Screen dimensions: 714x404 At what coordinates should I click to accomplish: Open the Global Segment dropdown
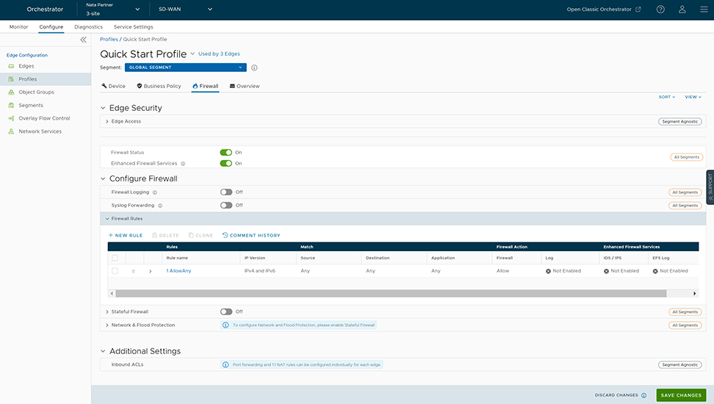(186, 68)
